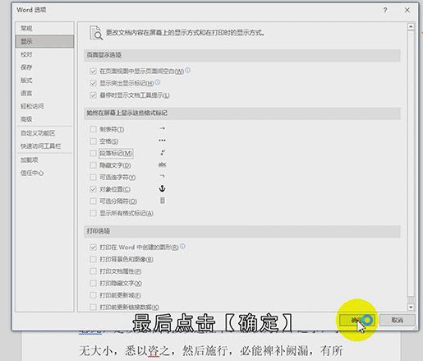Check the 可选连字符(Y) option

point(94,178)
